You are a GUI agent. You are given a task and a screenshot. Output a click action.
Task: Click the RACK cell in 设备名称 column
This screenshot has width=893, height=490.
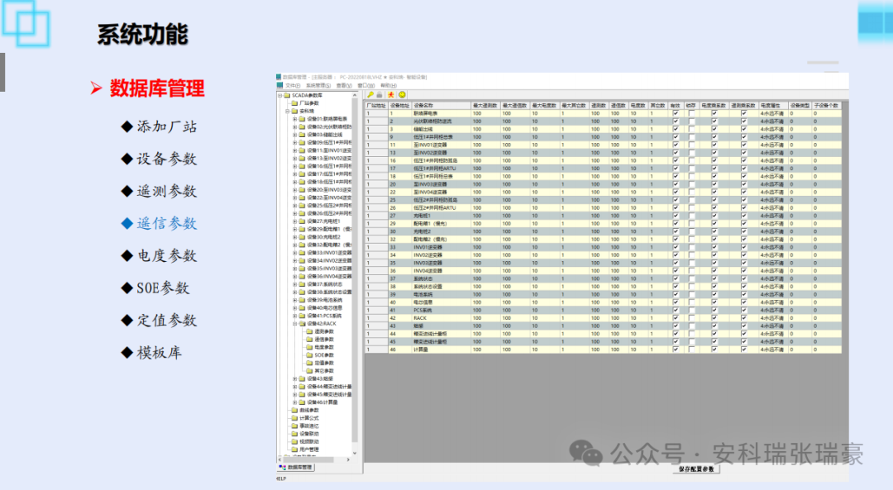click(x=442, y=318)
